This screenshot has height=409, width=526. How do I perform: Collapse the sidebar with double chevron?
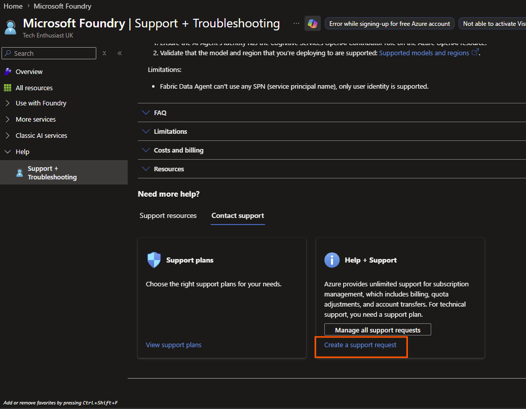click(x=120, y=53)
